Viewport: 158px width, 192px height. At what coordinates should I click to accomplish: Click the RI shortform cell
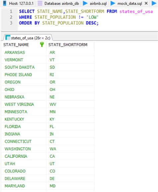pos(70,75)
